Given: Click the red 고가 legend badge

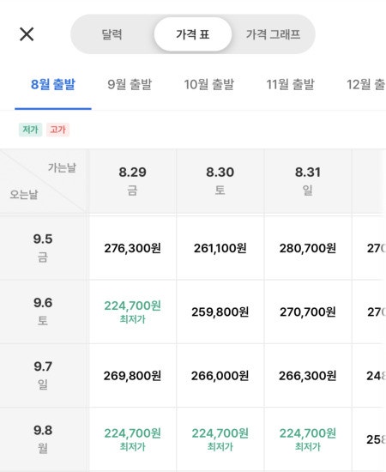Looking at the screenshot, I should click(x=57, y=130).
